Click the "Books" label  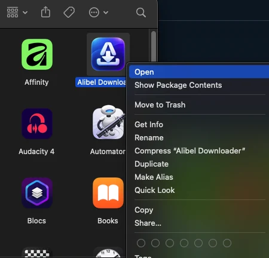pos(108,221)
